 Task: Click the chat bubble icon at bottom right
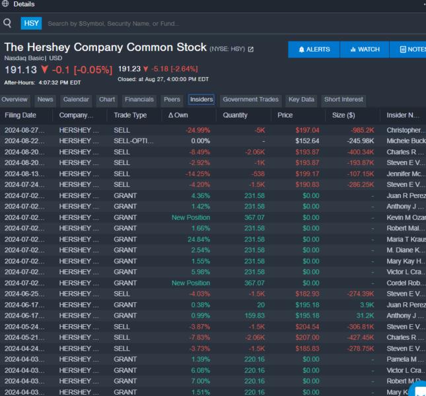pos(418,389)
